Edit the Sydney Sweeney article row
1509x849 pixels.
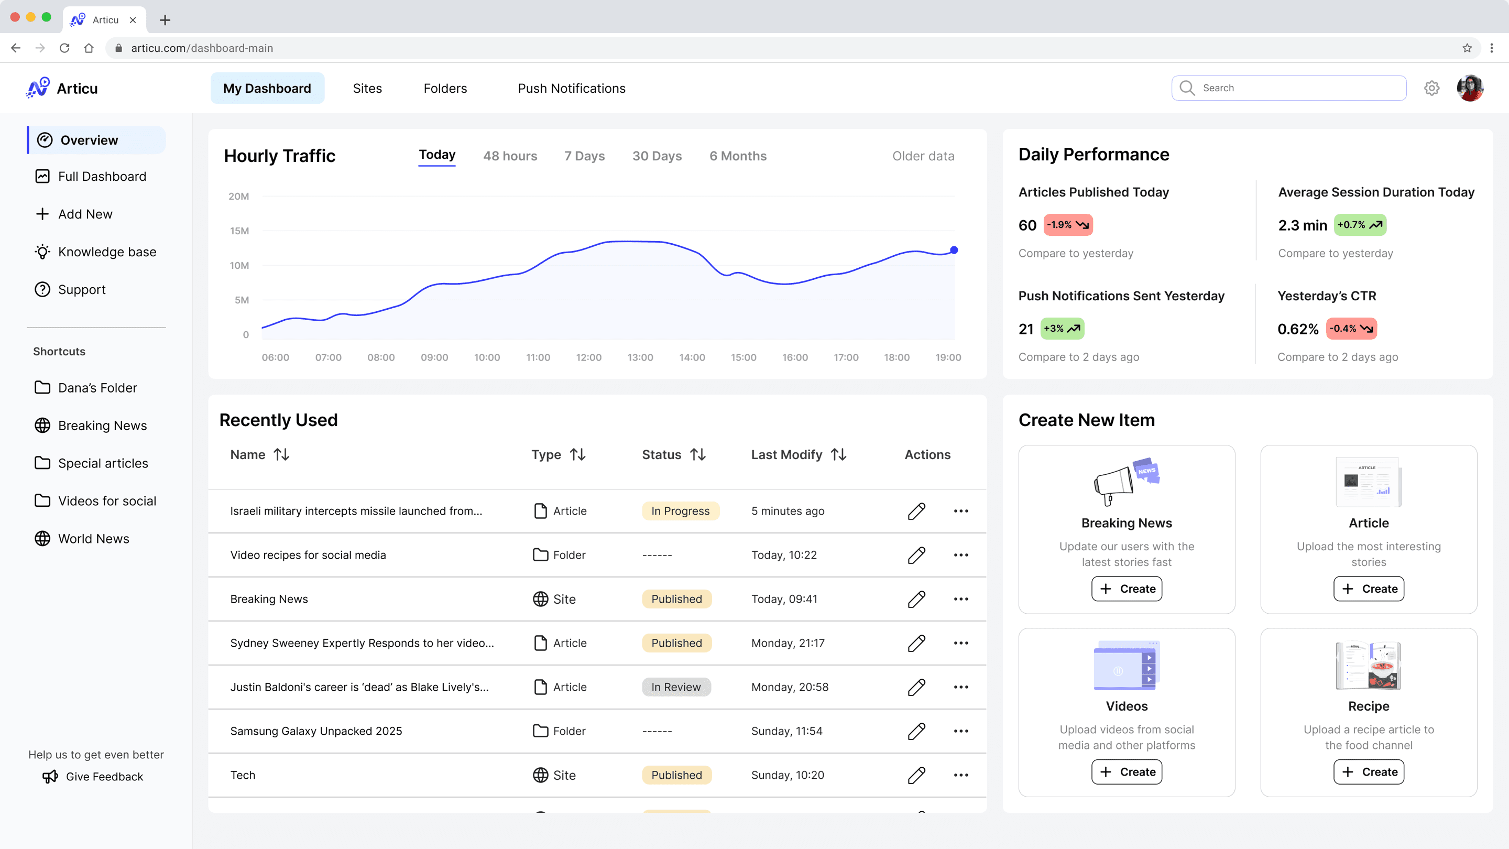pyautogui.click(x=916, y=643)
